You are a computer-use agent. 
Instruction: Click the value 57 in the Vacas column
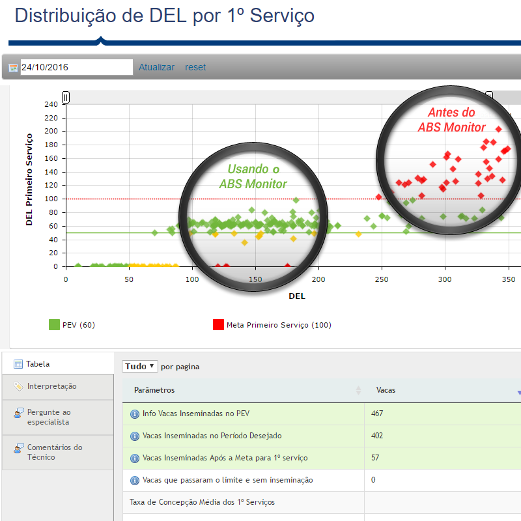[375, 458]
